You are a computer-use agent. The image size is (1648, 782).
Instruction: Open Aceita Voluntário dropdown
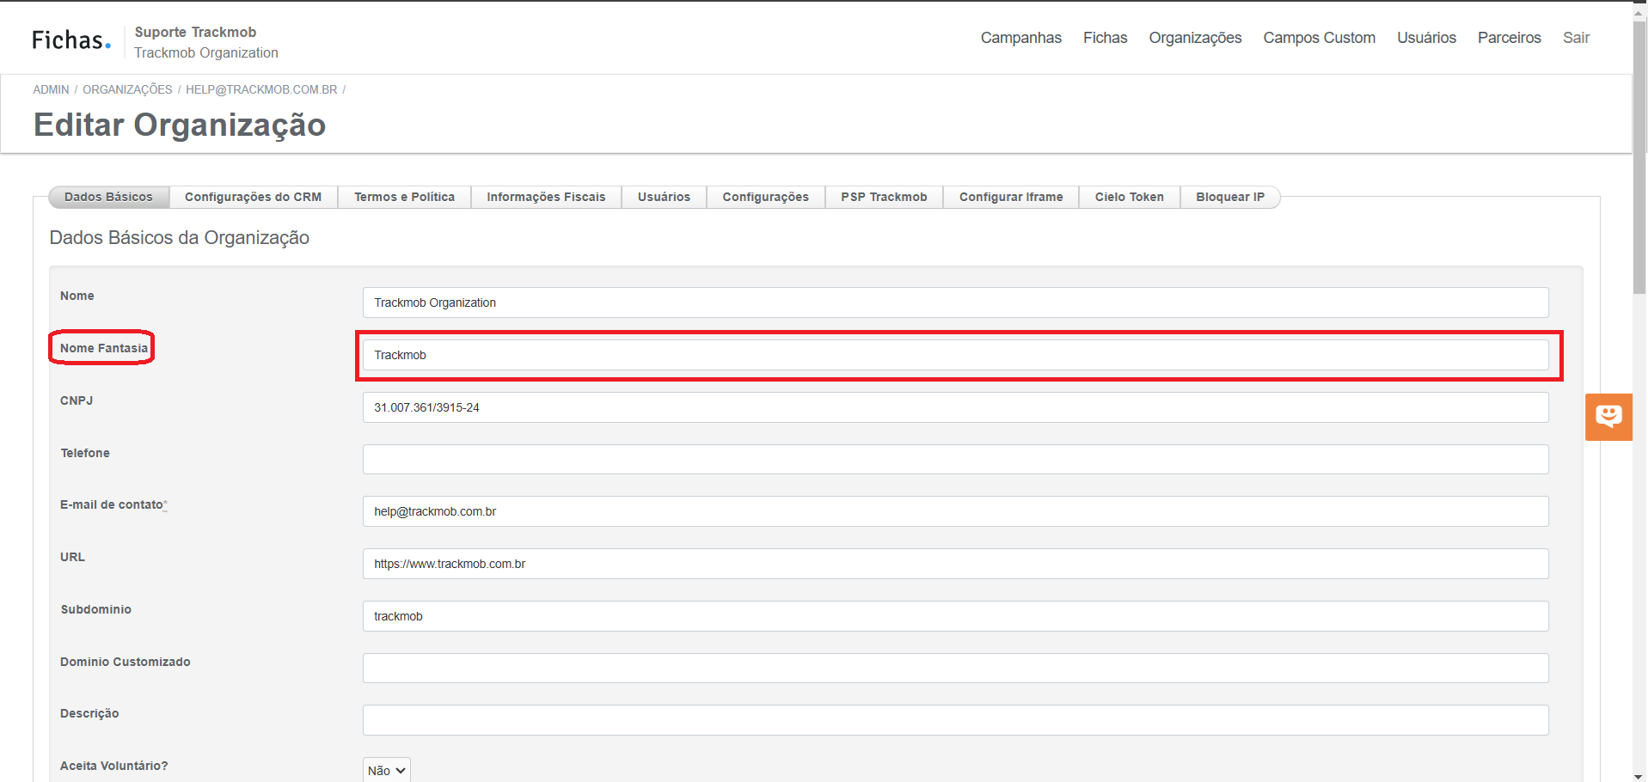point(386,770)
